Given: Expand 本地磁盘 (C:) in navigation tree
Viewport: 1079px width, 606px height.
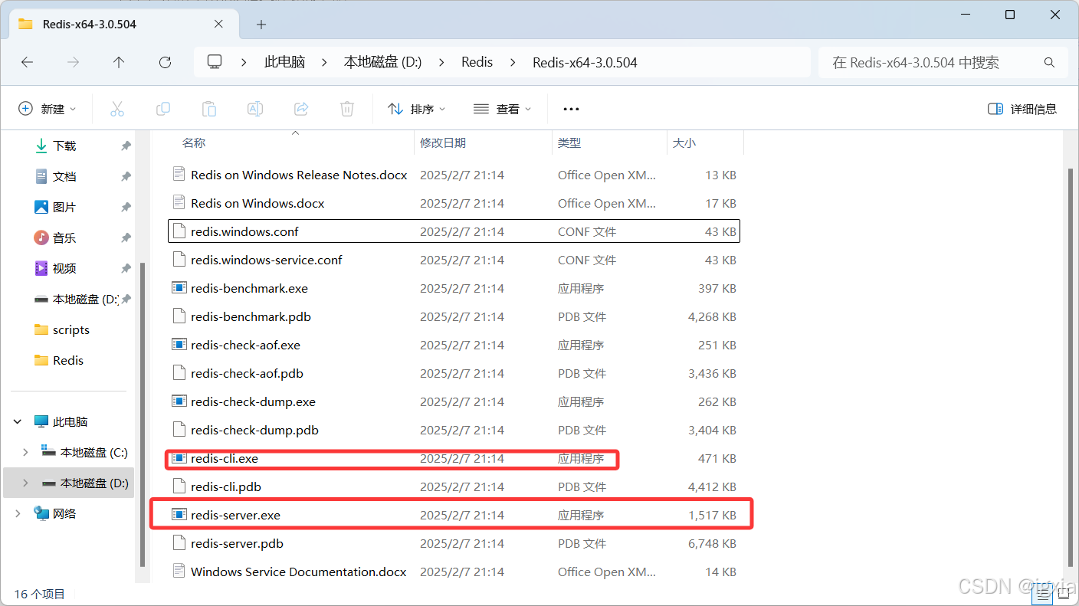Looking at the screenshot, I should [x=25, y=453].
